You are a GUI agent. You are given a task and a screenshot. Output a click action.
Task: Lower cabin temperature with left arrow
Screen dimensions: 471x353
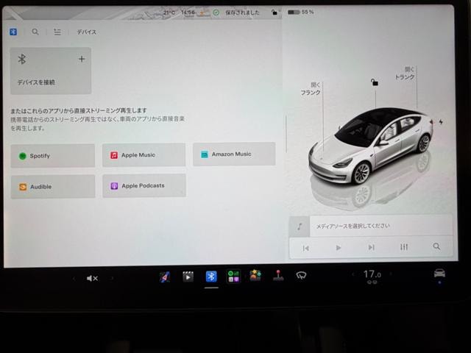pyautogui.click(x=353, y=274)
